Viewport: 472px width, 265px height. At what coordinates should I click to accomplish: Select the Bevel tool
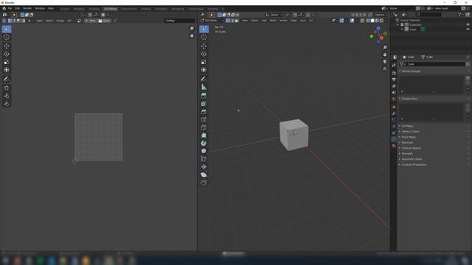(204, 111)
